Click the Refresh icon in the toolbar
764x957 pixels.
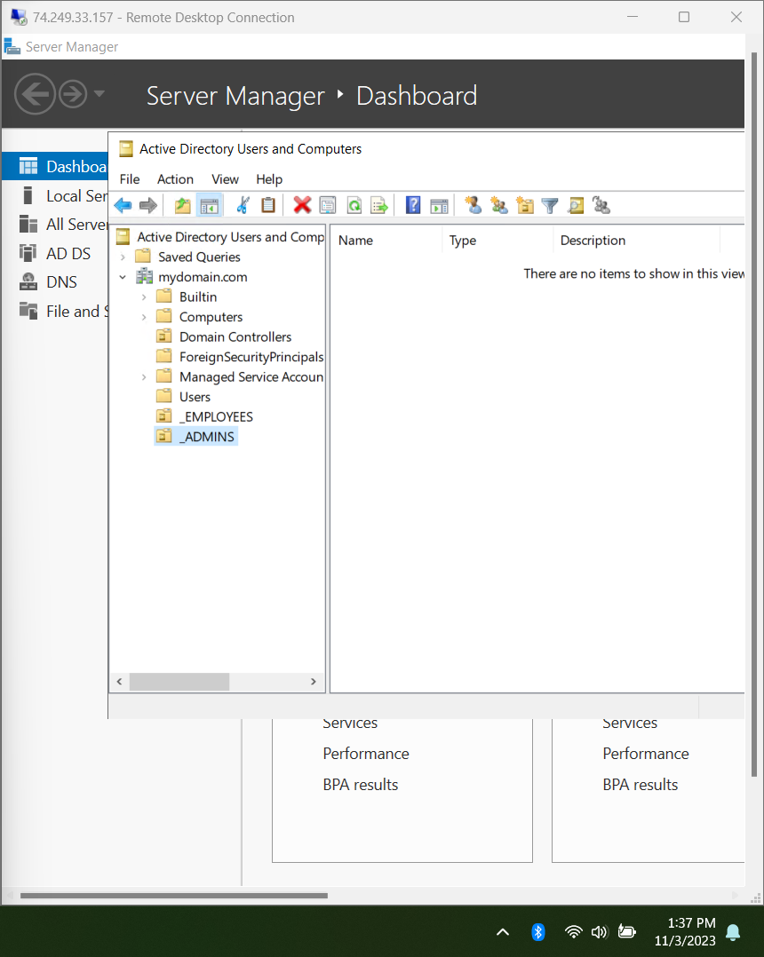[x=354, y=205]
